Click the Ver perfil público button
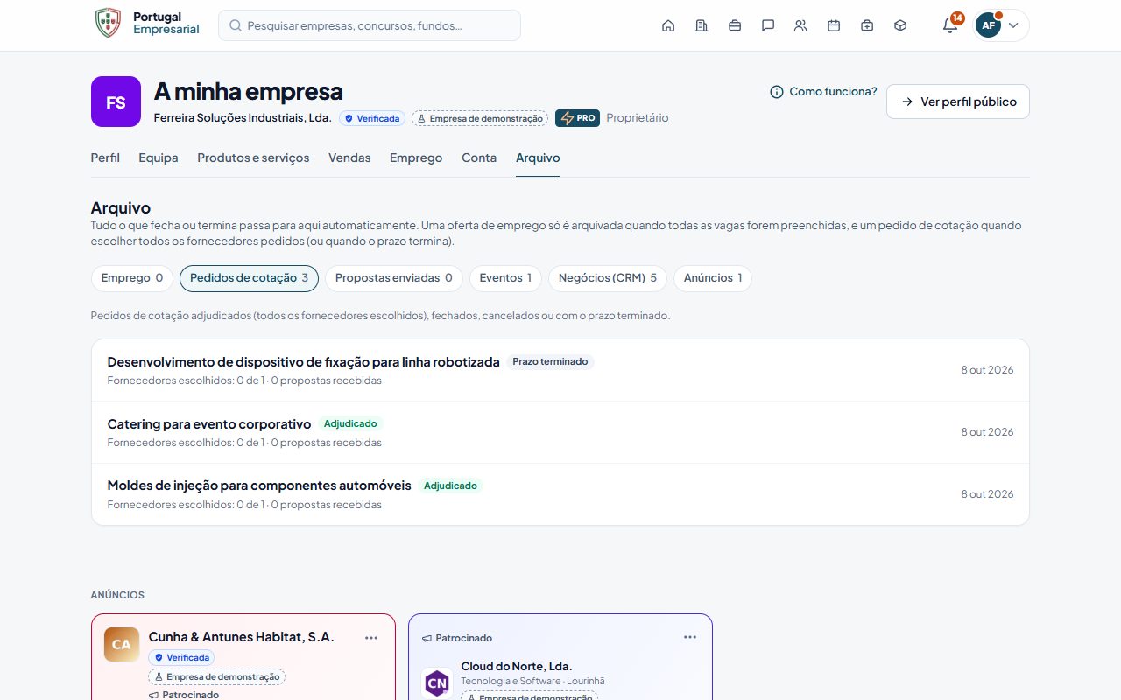The height and width of the screenshot is (700, 1121). coord(958,101)
